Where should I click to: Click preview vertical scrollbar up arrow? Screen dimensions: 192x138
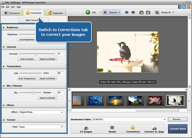189,17
